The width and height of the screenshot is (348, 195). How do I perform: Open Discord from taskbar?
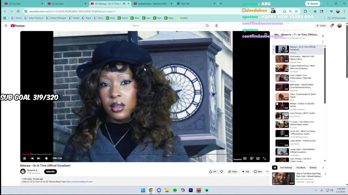pos(159,190)
